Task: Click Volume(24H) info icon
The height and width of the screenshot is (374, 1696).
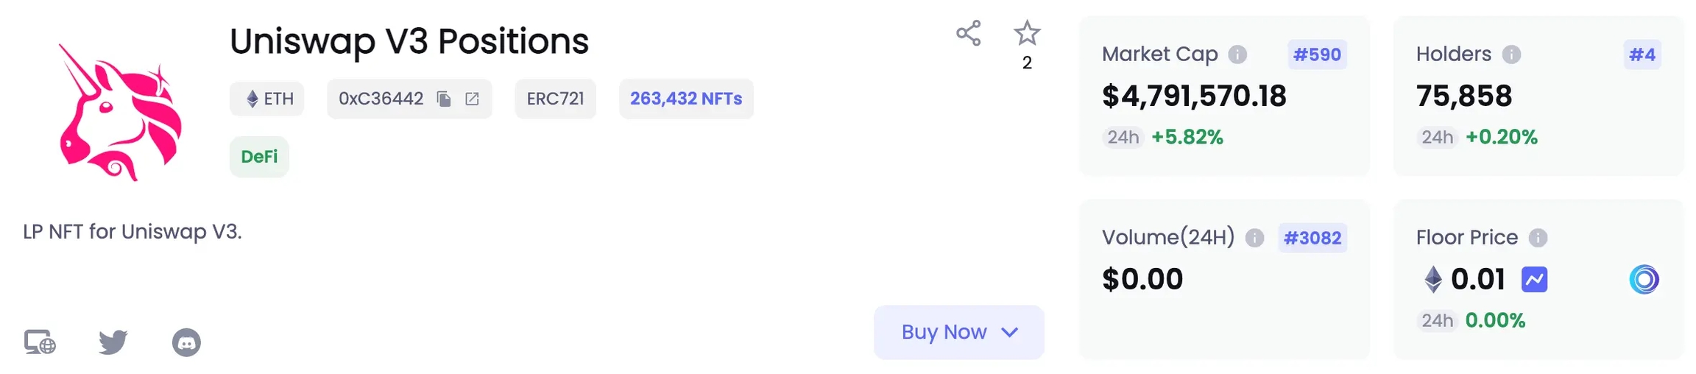Action: click(1254, 238)
